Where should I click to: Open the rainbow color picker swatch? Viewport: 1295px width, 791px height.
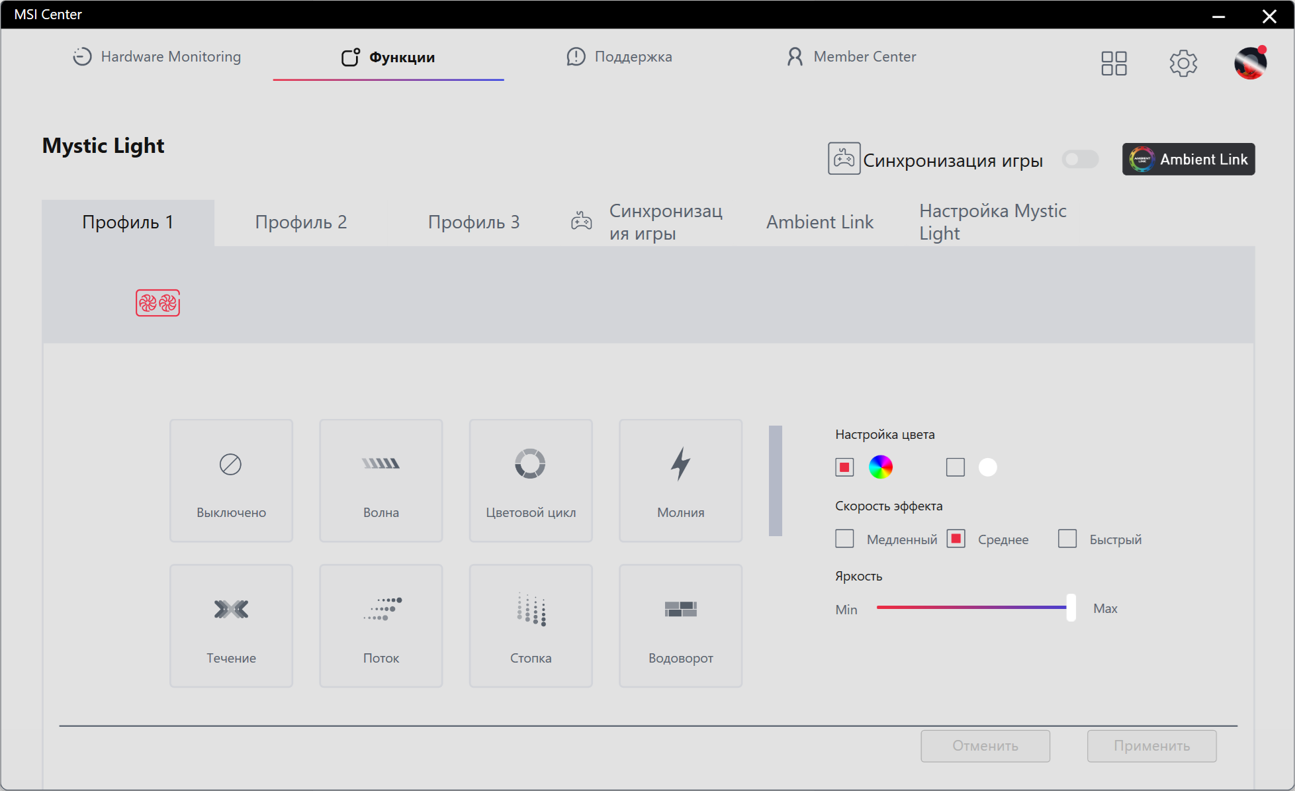(880, 467)
